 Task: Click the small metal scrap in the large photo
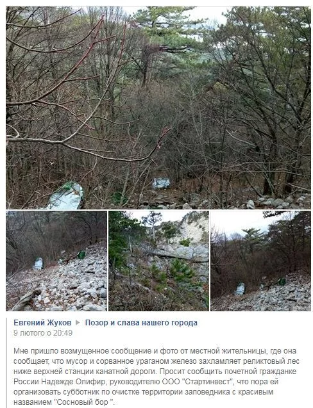click(x=161, y=183)
